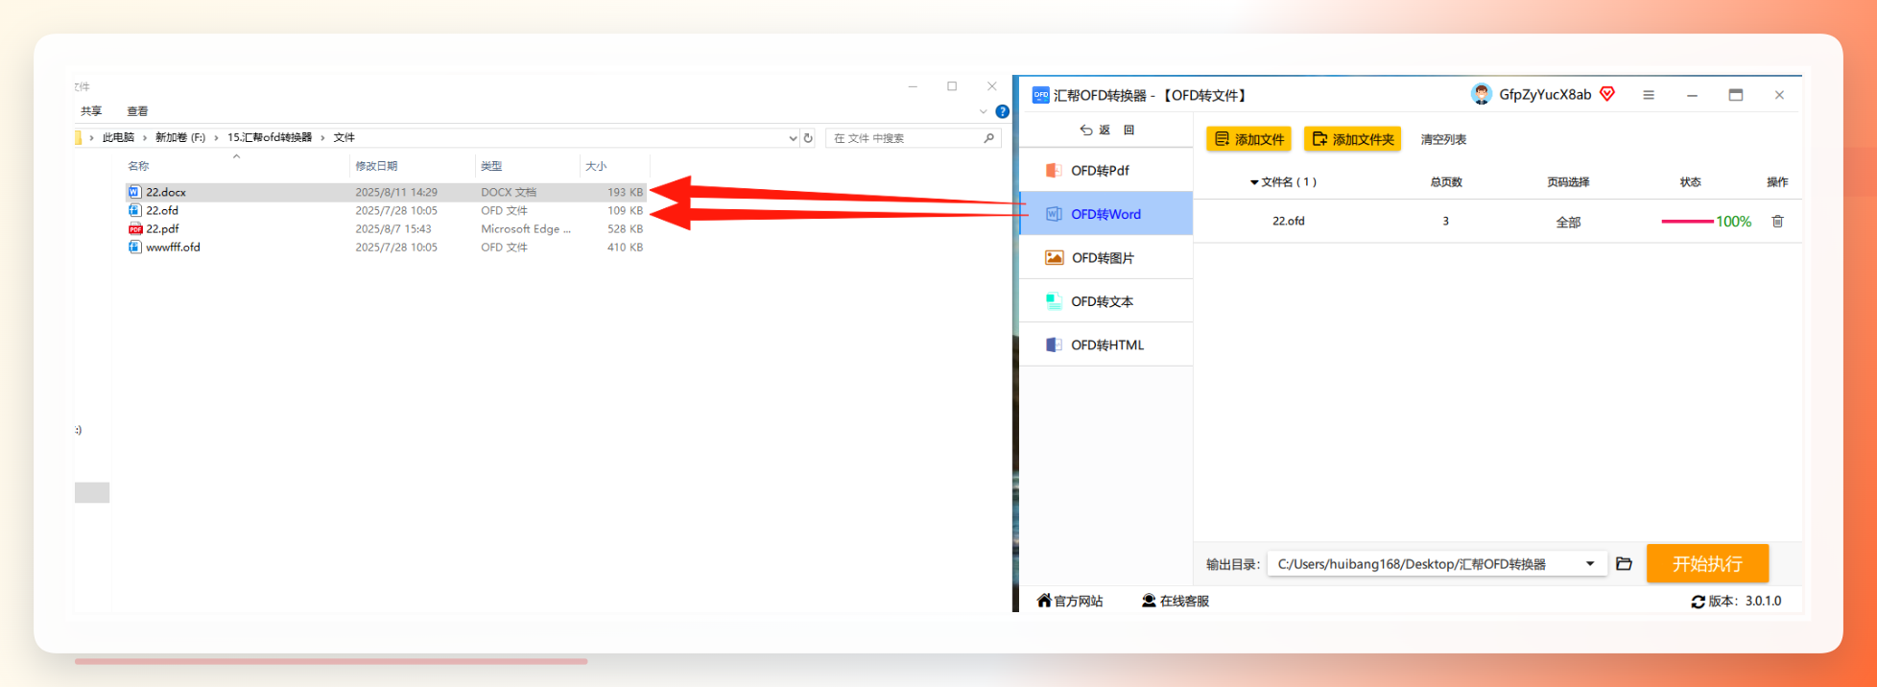Screen dimensions: 1877x687
Task: Select 22.pdf in Explorer file list
Action: [x=386, y=228]
